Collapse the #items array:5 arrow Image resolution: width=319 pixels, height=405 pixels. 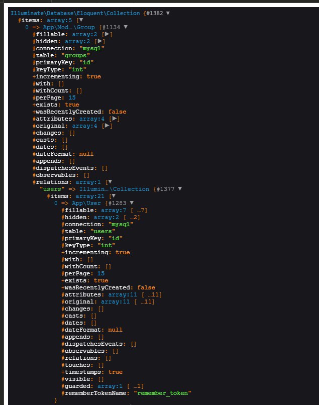tap(81, 20)
